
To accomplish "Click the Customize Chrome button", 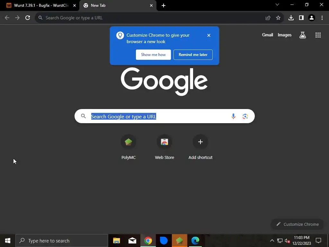I will coord(298,224).
